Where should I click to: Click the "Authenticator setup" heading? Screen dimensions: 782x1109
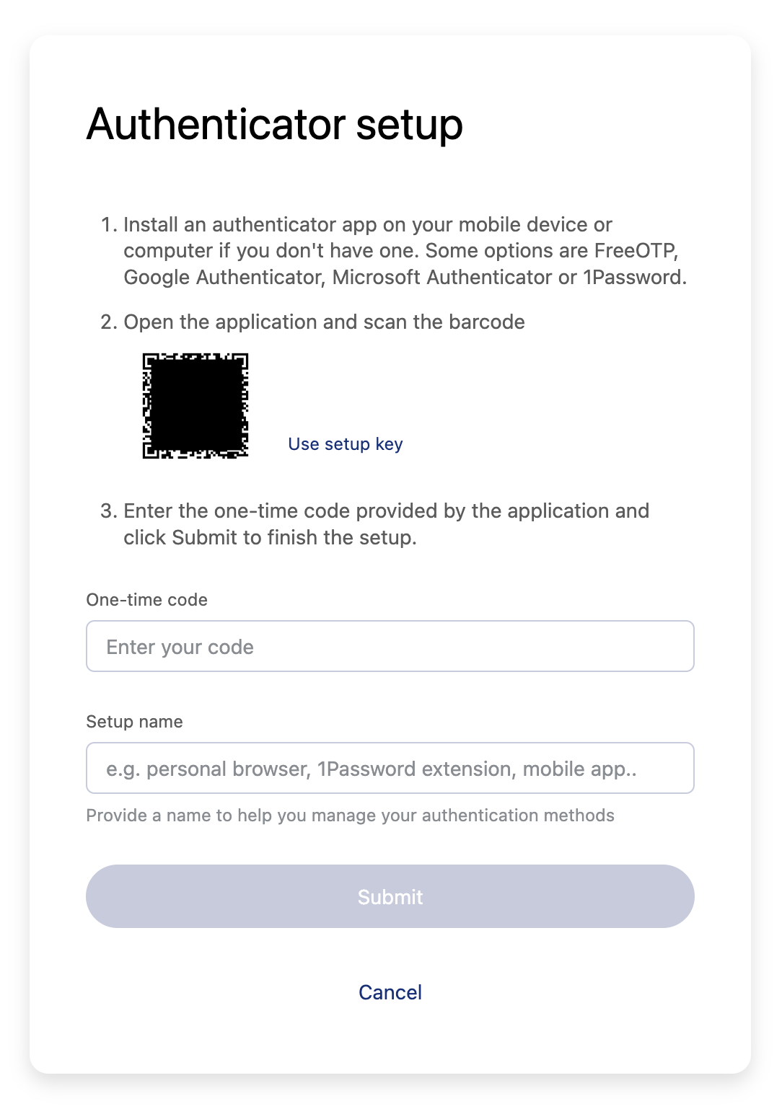coord(274,124)
